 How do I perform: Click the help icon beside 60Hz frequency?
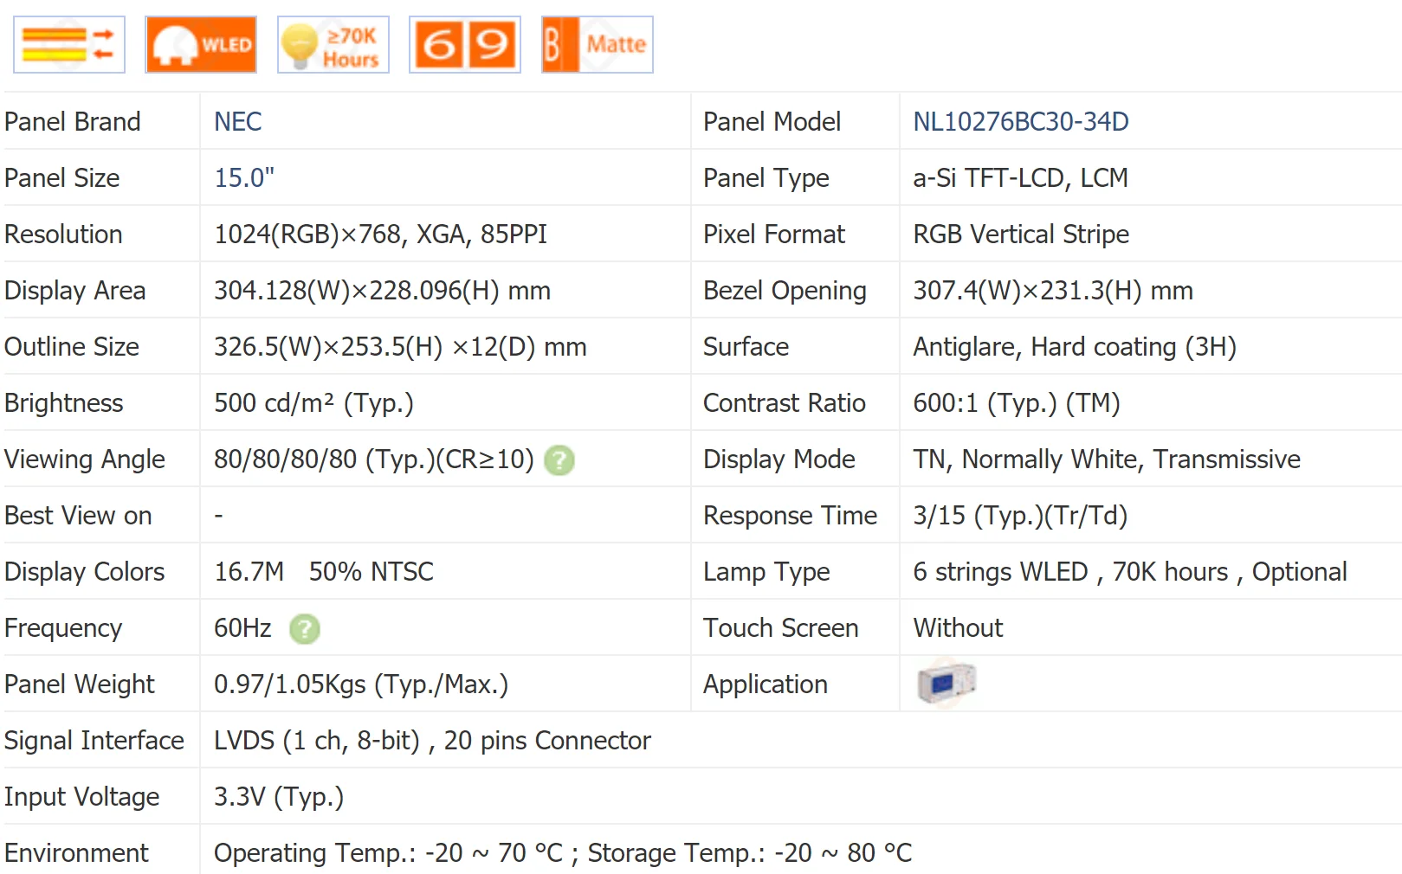pyautogui.click(x=305, y=629)
